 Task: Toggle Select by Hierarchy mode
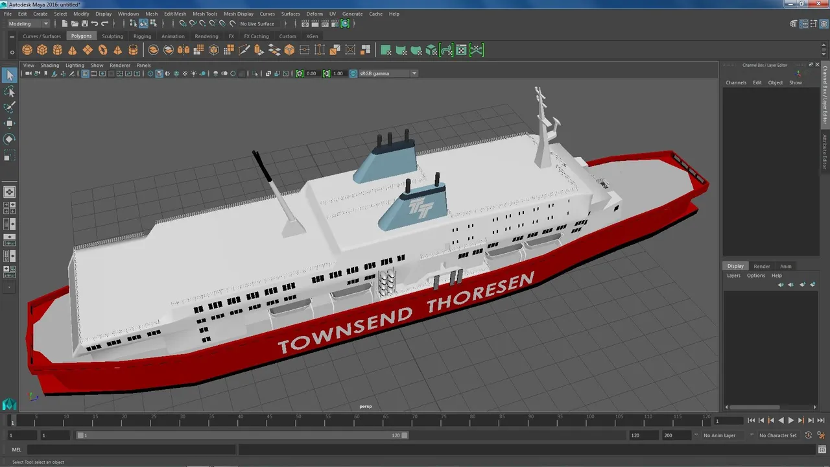[134, 23]
